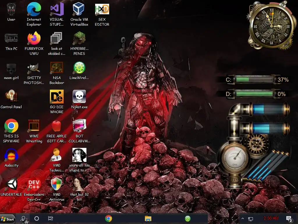The image size is (298, 224).
Task: Open the FREE APPLE GIFT CAR... apple icon
Action: [57, 126]
